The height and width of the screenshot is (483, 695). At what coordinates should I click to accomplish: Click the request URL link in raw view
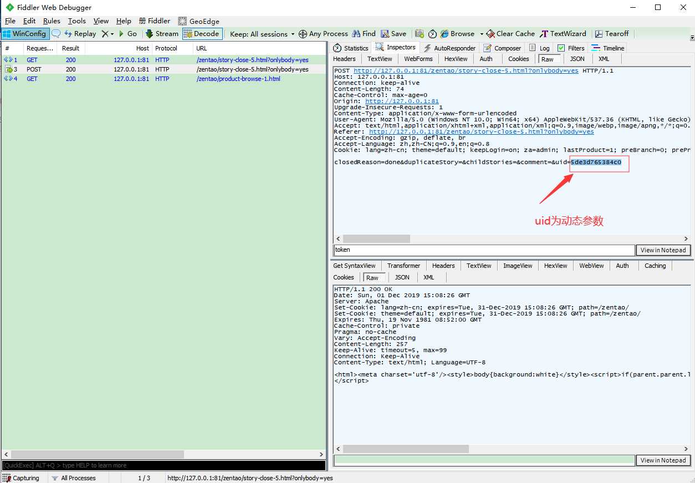click(466, 71)
